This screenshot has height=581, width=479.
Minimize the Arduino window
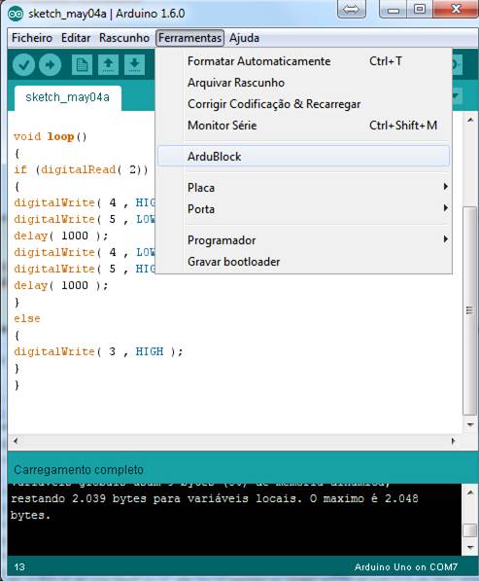point(393,9)
